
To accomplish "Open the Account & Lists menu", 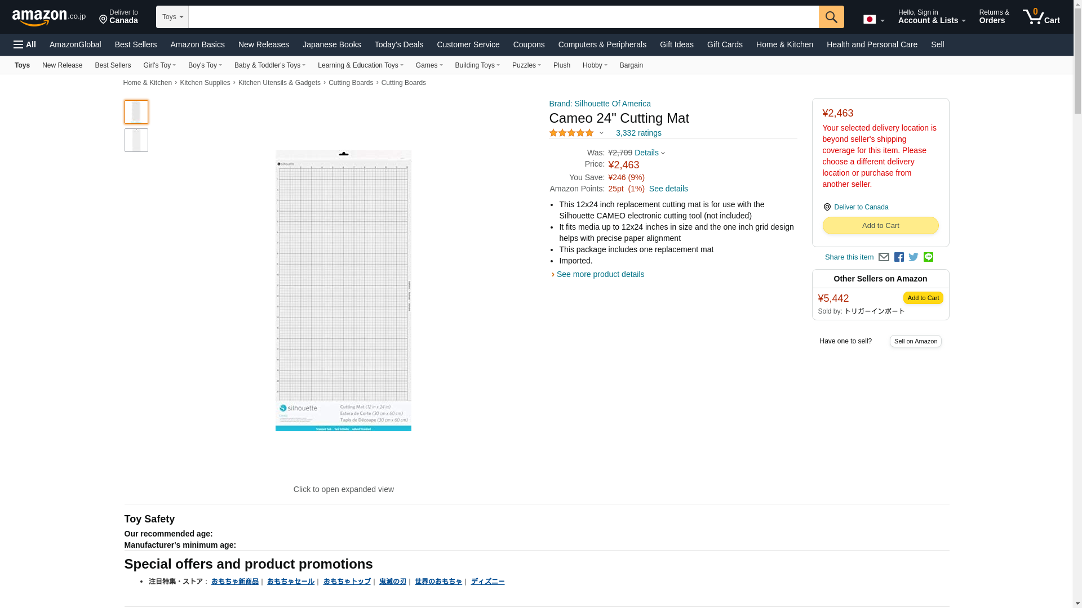I will (x=931, y=17).
